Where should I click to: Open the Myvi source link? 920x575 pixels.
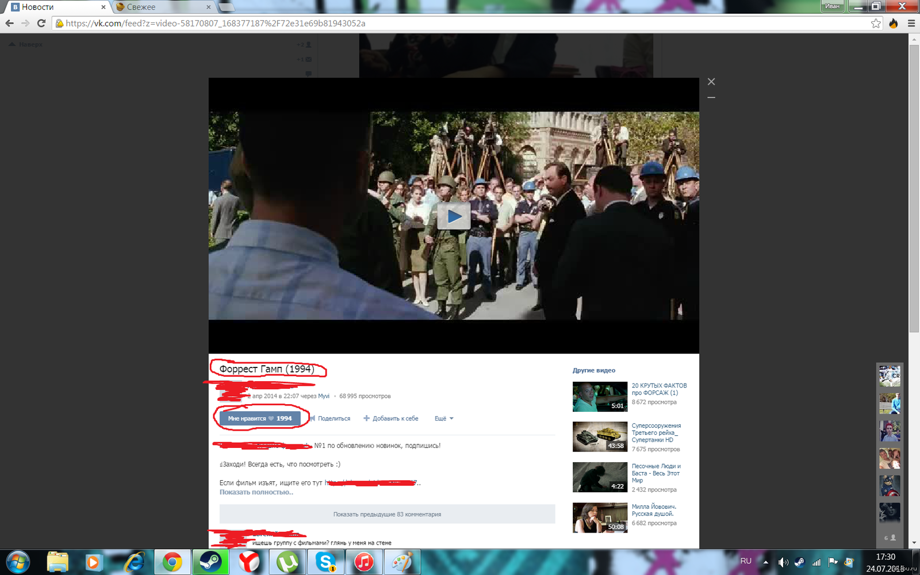coord(324,396)
